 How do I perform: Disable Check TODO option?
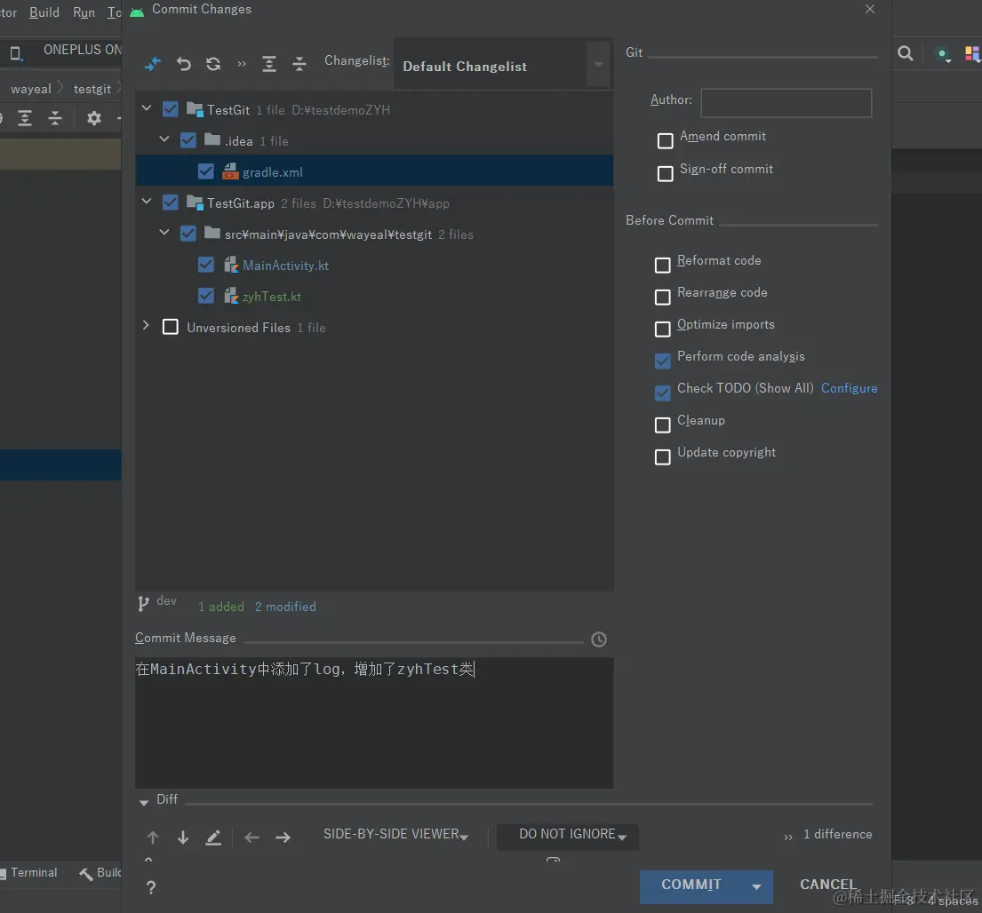(662, 393)
